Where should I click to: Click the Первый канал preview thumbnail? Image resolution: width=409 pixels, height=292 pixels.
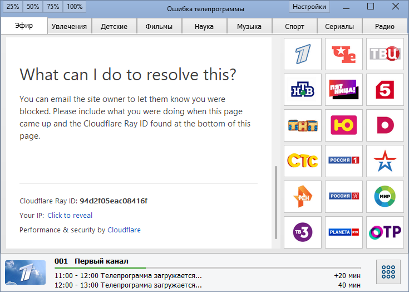click(x=25, y=272)
